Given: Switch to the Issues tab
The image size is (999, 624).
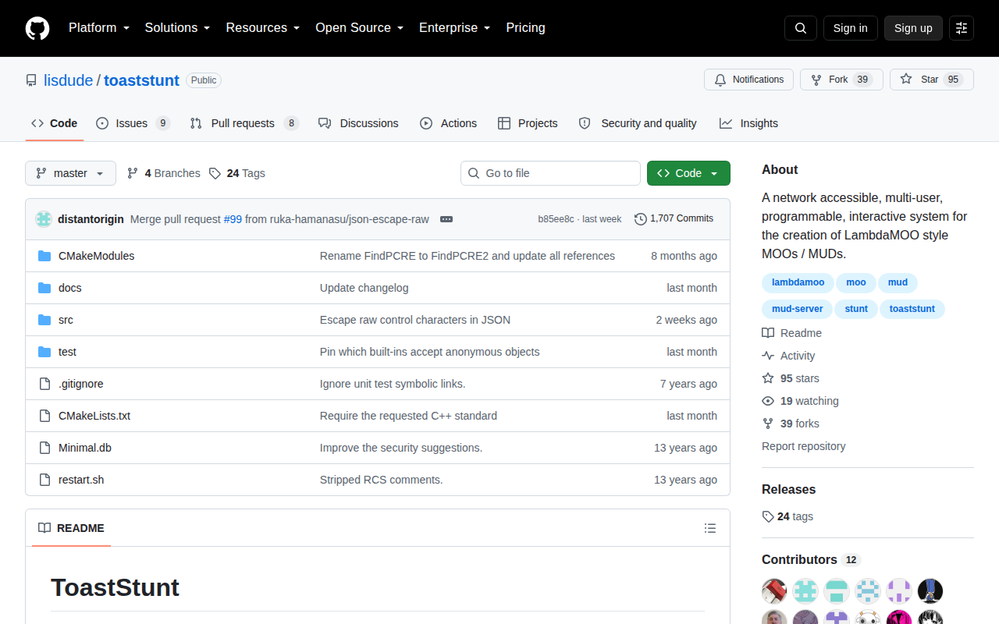Looking at the screenshot, I should pyautogui.click(x=133, y=123).
